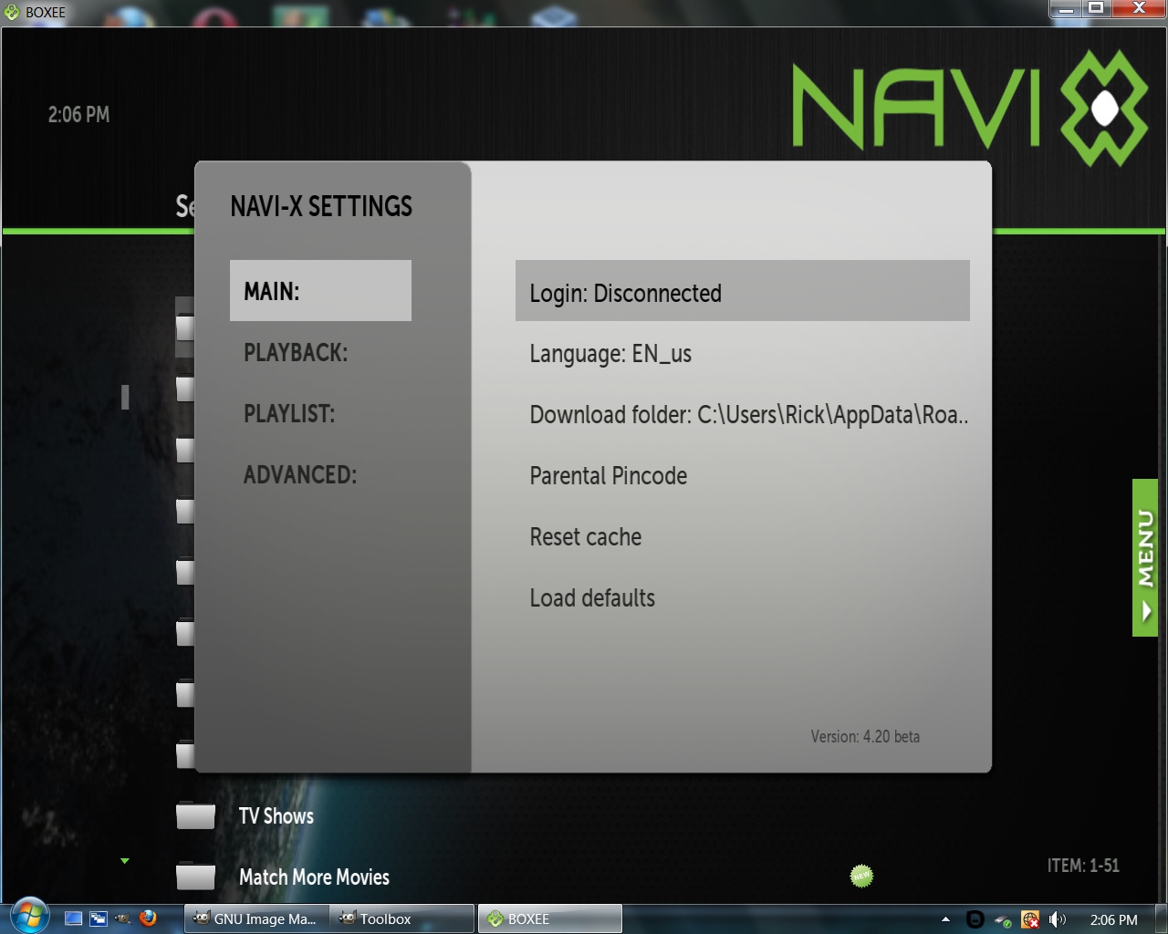Select the MAIN settings tab
The image size is (1168, 934).
tap(320, 291)
